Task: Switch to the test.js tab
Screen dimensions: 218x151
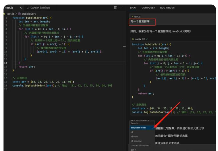Action: pos(9,8)
